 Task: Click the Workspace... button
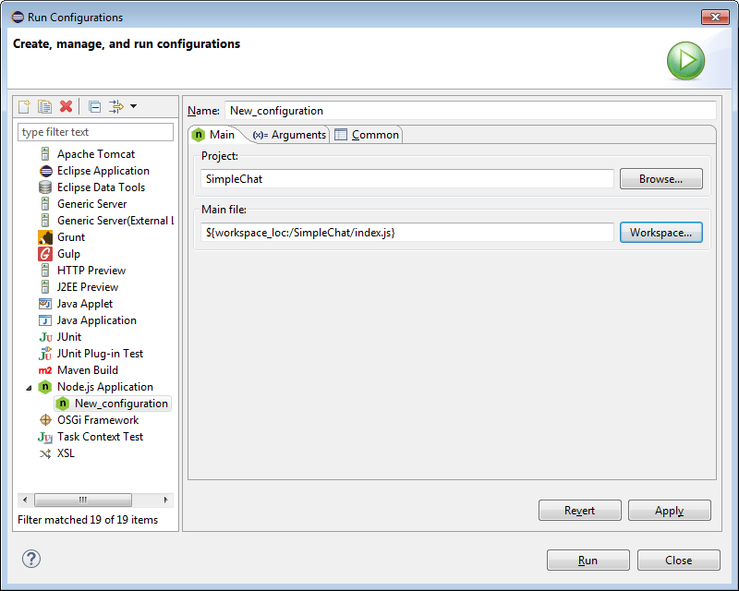[660, 233]
